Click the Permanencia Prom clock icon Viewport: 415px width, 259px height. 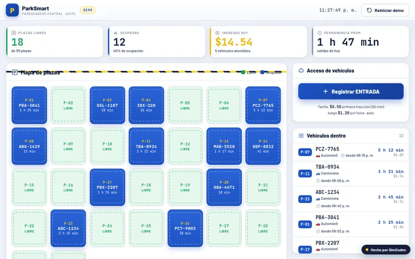pos(320,33)
